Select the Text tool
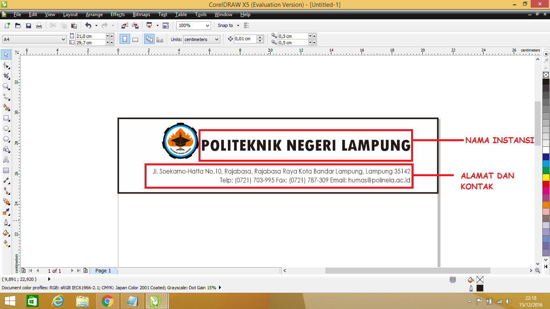 pos(6,160)
